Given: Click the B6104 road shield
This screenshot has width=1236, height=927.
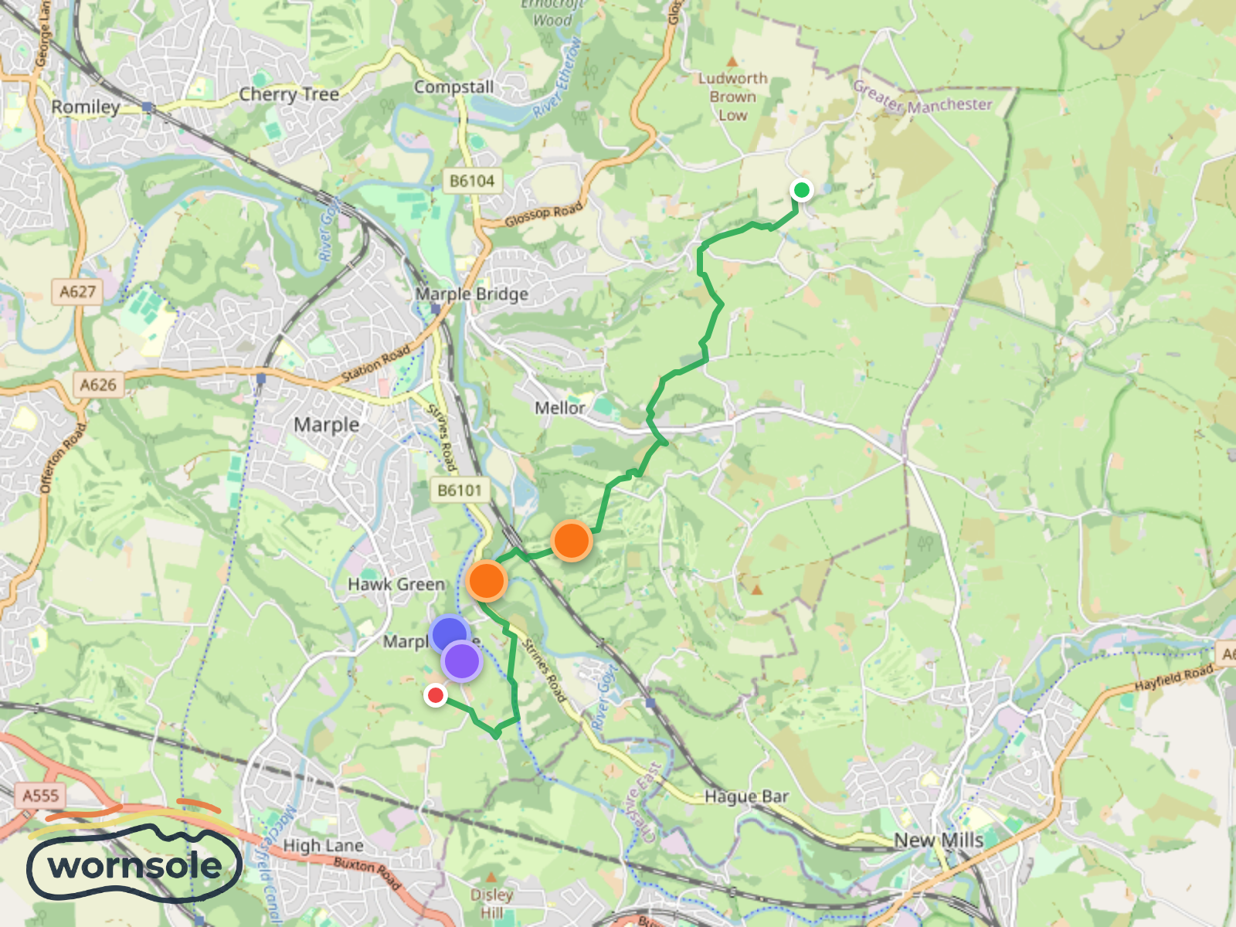Looking at the screenshot, I should pos(472,182).
